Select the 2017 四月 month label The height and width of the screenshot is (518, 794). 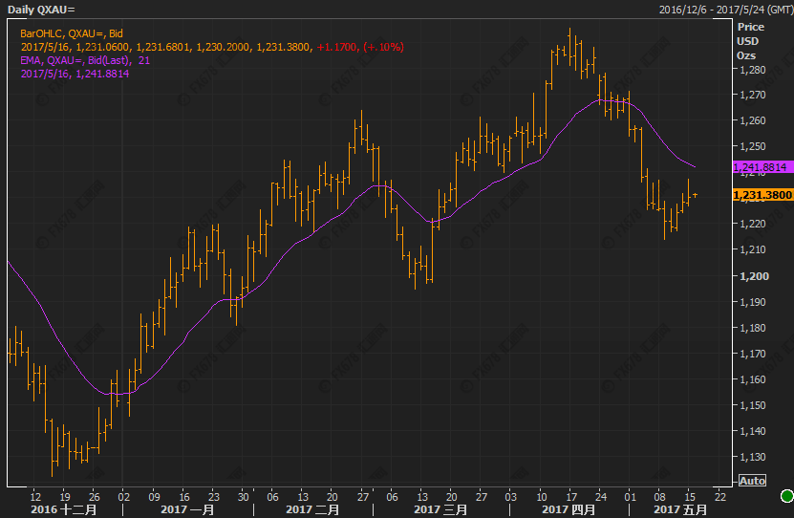click(x=570, y=509)
